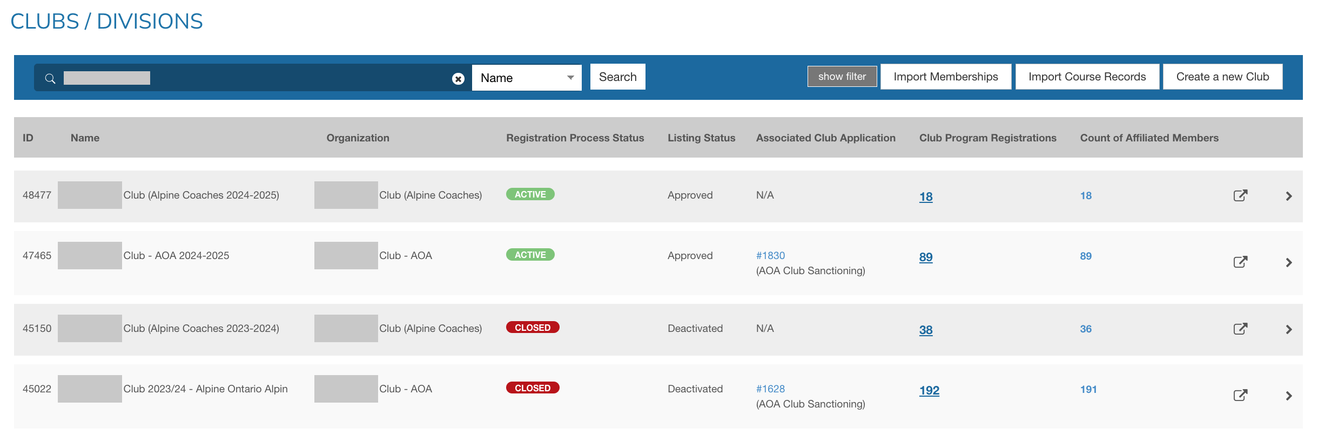Image resolution: width=1318 pixels, height=435 pixels.
Task: Open 192 club program registrations link
Action: pyautogui.click(x=929, y=390)
